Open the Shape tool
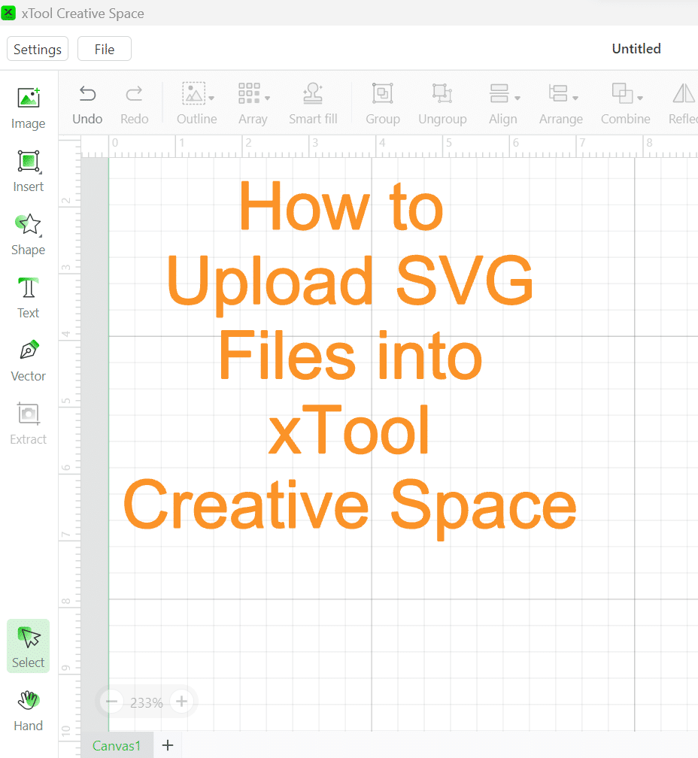The image size is (698, 758). (28, 235)
